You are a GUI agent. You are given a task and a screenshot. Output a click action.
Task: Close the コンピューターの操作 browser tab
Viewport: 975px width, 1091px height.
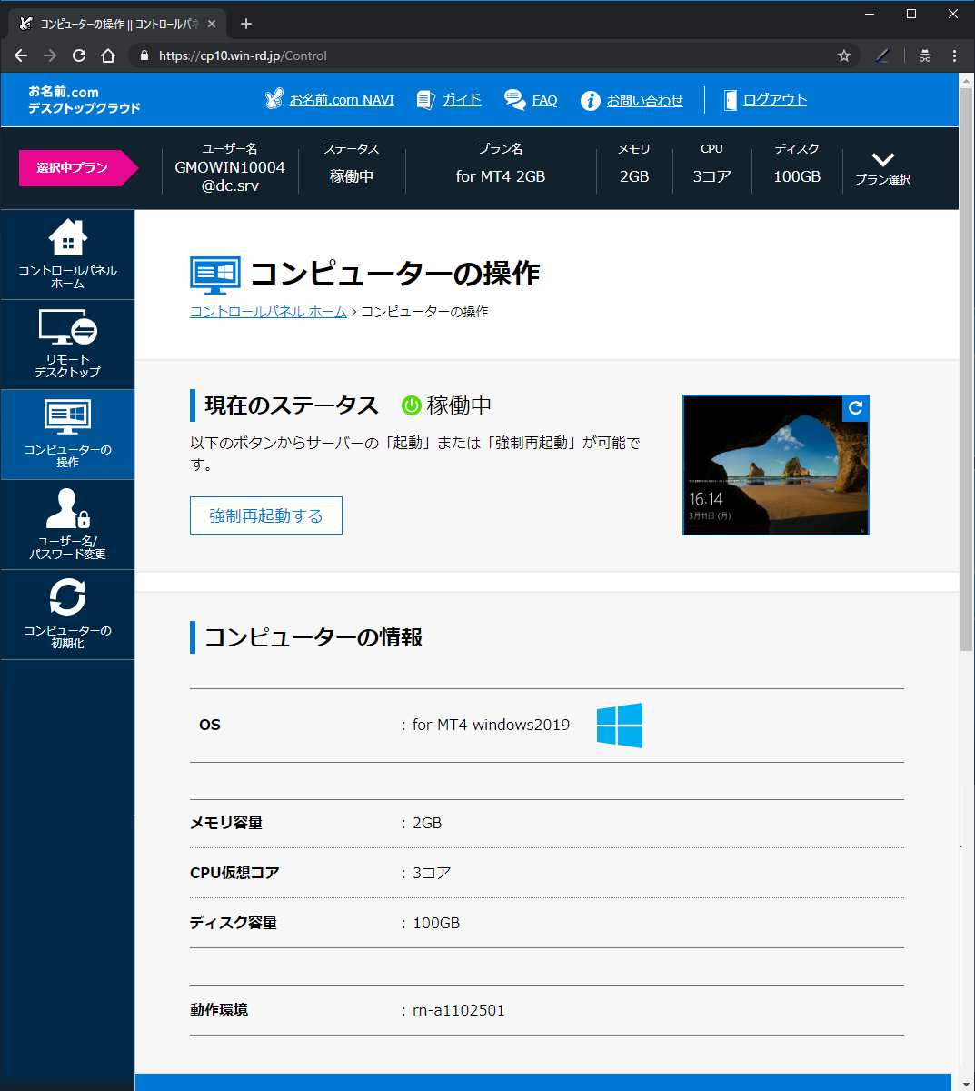pos(214,24)
